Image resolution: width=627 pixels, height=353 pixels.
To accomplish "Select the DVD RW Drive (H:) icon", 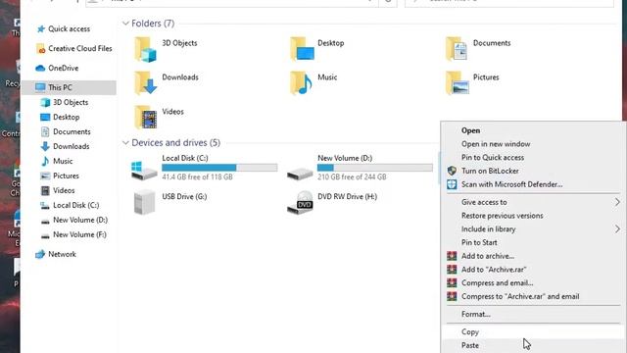I will coord(301,203).
